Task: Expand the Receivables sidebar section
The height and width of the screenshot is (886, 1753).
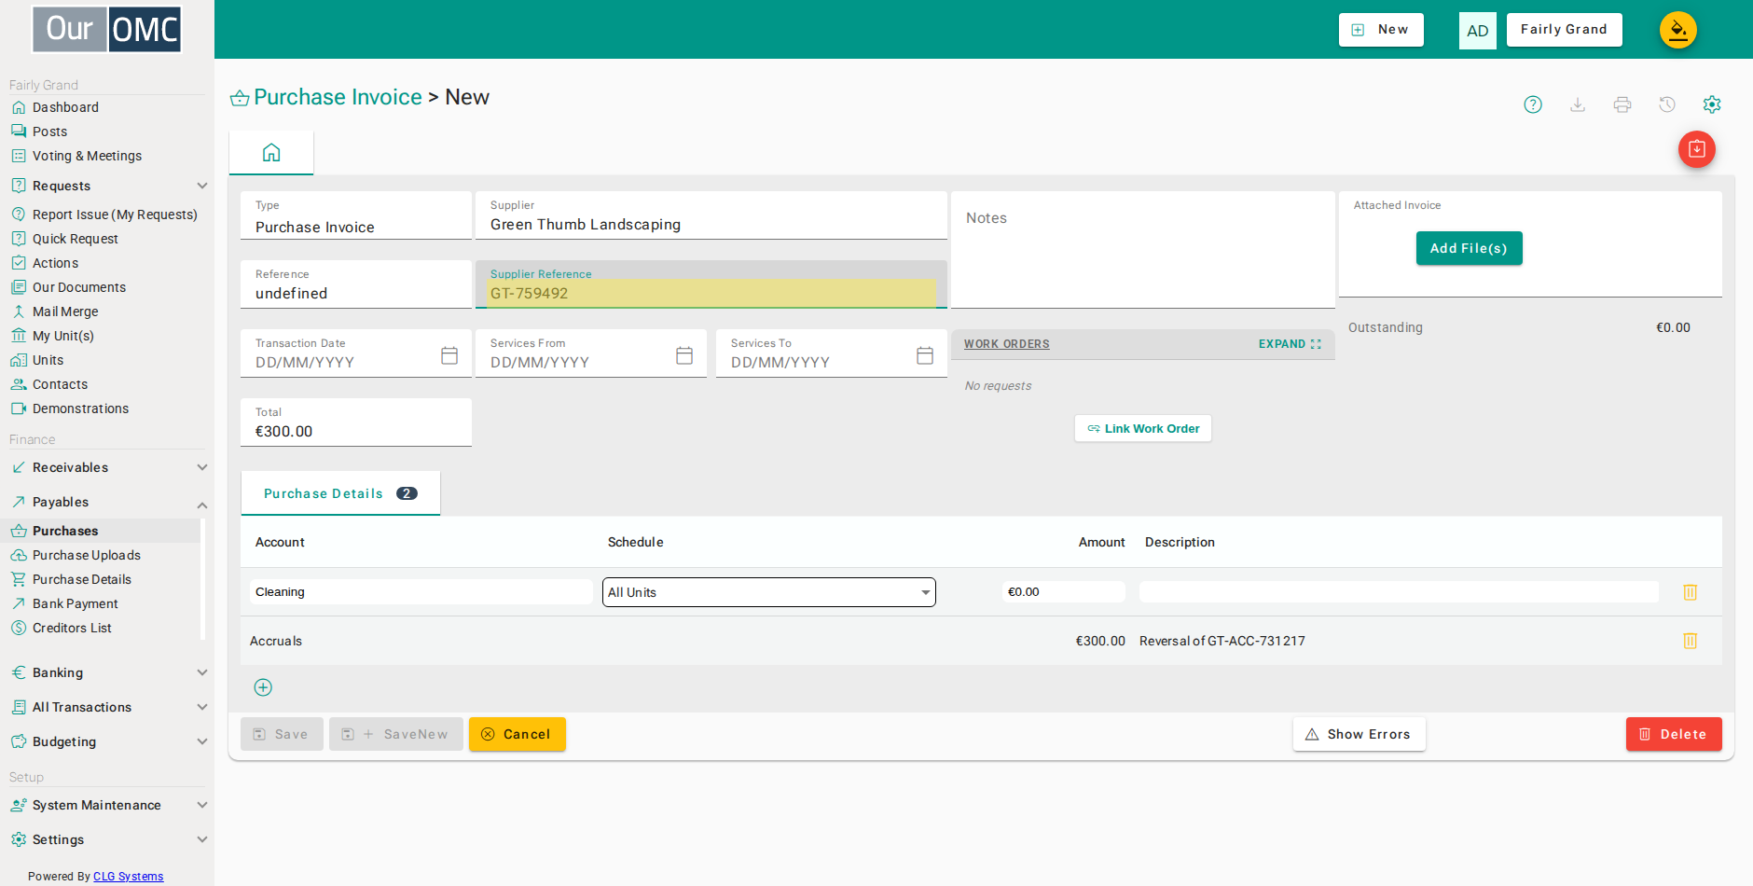Action: (201, 467)
